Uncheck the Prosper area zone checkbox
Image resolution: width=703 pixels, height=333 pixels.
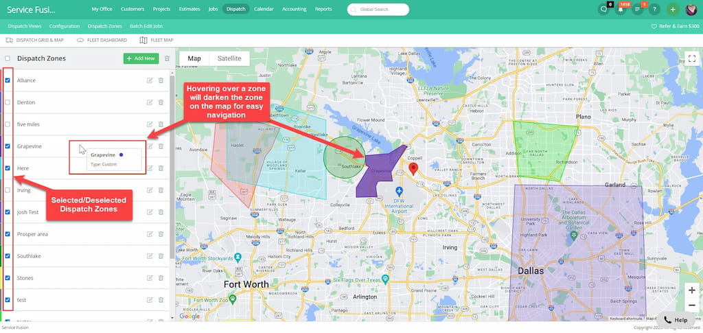(x=8, y=234)
